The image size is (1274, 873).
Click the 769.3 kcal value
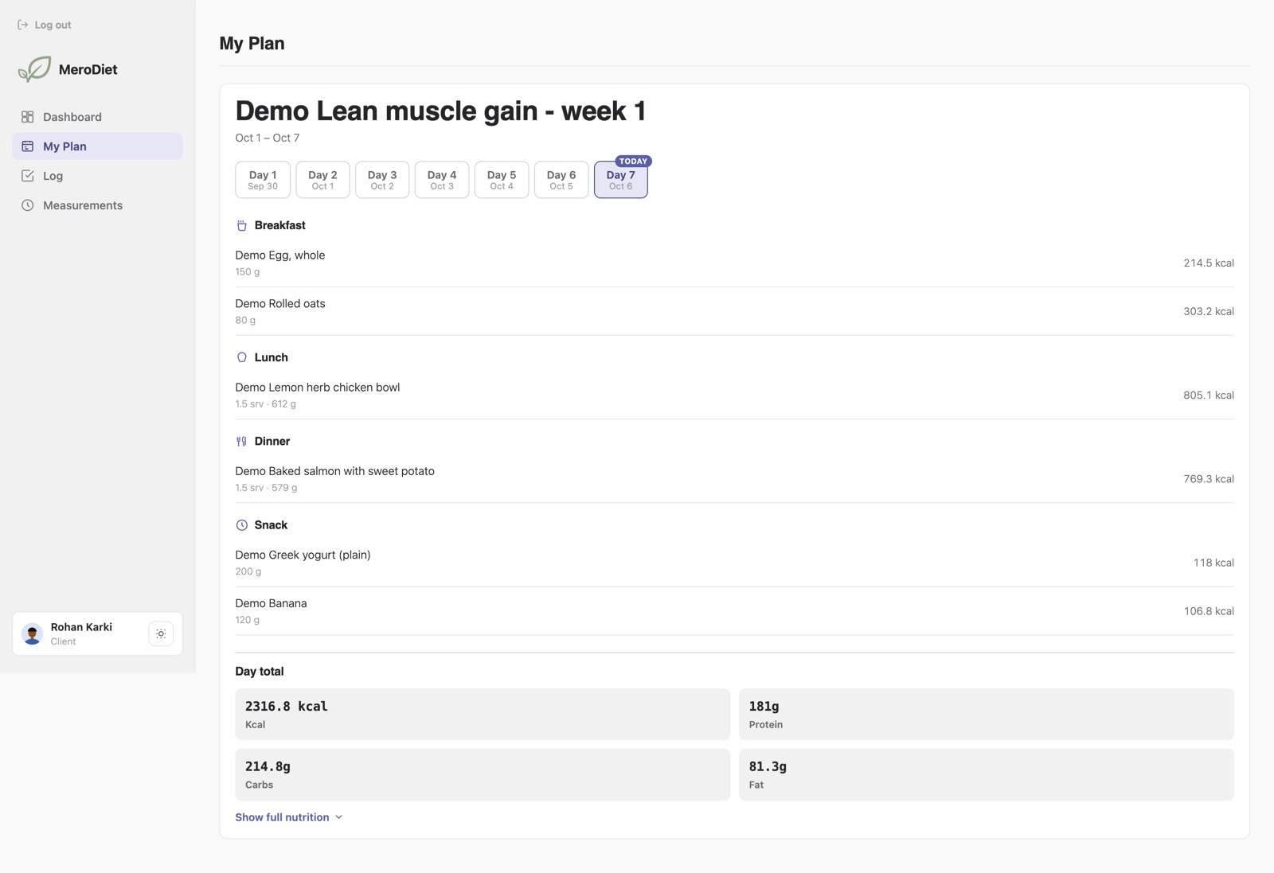tap(1209, 479)
